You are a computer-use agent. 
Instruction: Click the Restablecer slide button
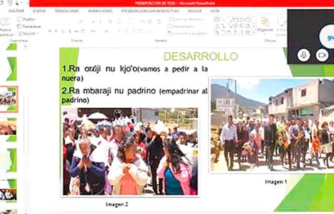tap(31, 26)
